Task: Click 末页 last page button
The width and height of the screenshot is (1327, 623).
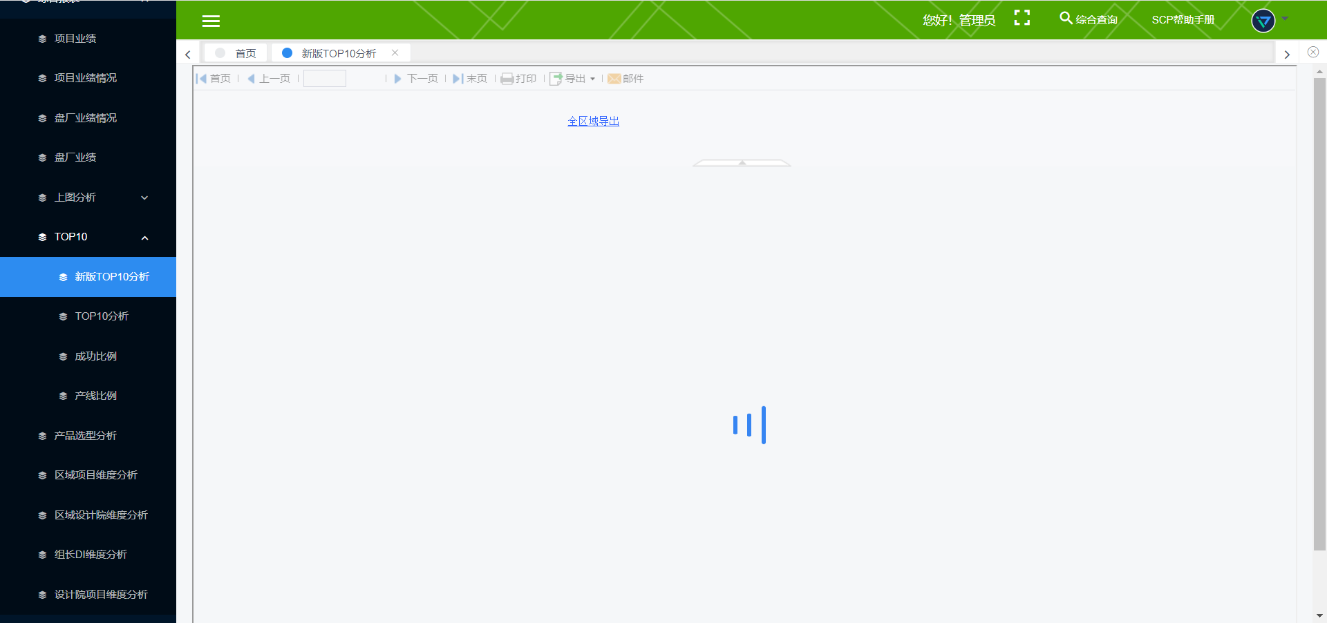Action: [x=470, y=79]
